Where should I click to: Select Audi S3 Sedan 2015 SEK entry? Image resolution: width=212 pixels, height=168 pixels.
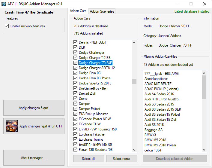(163, 109)
